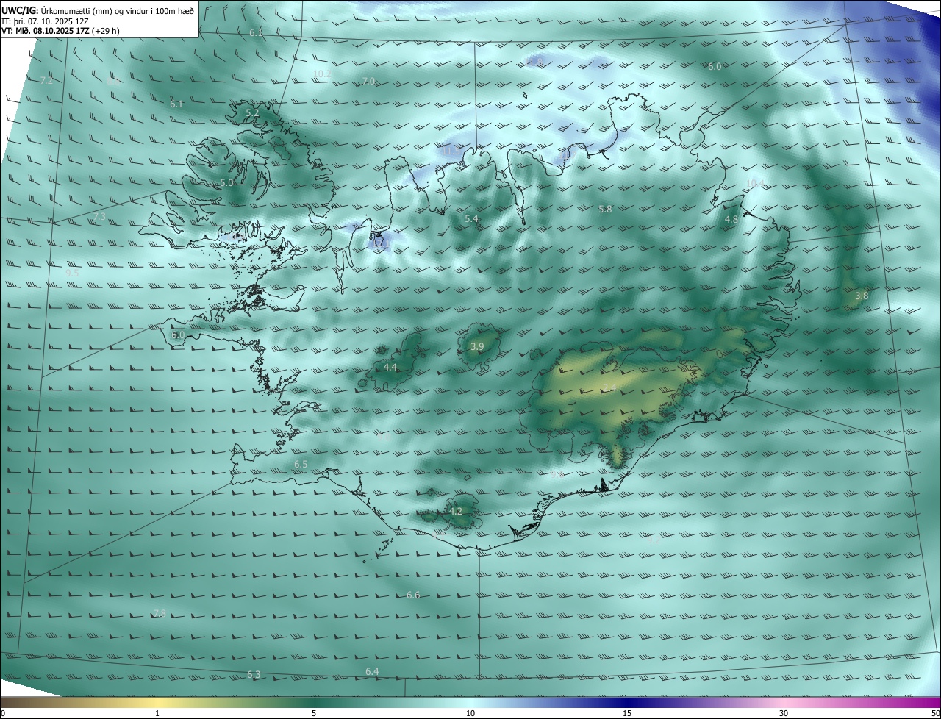Click the 5.8 value label
Viewport: 941px width, 719px height.
coord(605,210)
